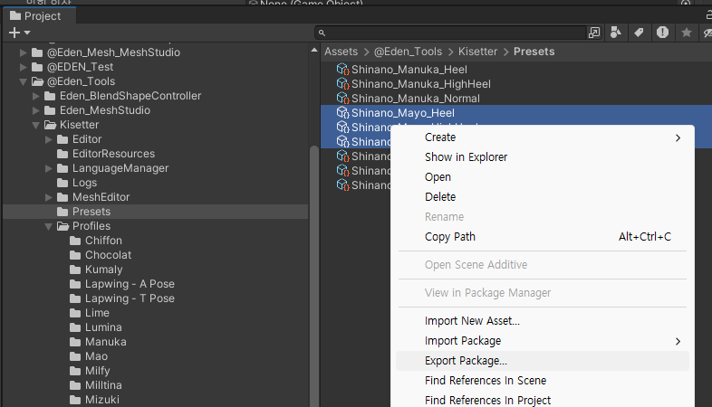
Task: Collapse the Kisetter folder arrow
Action: point(36,125)
